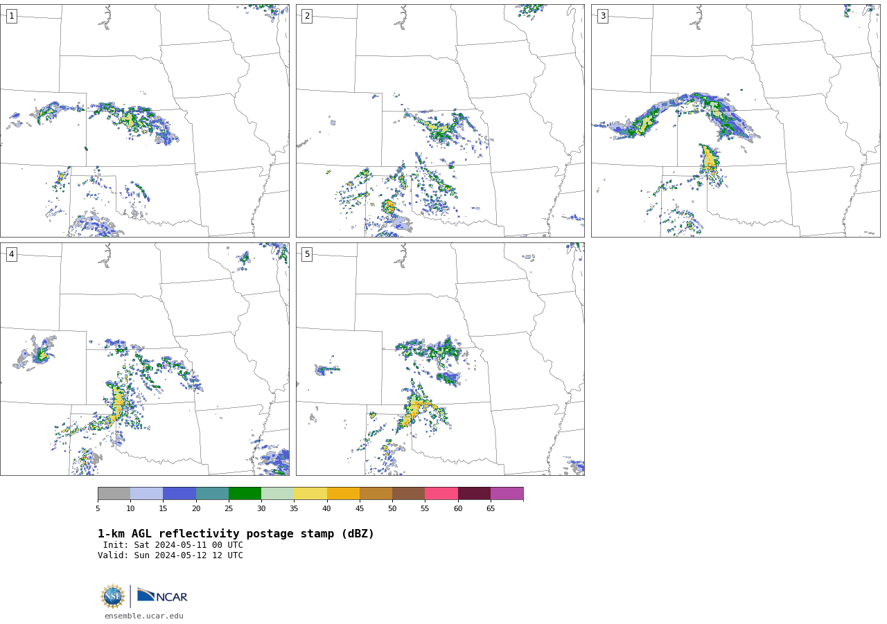Click the light blue 10-15 dBZ swatch

(147, 494)
